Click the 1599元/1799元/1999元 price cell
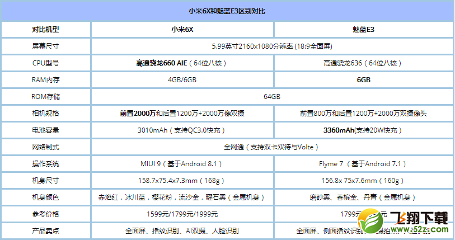Screen dimensions: 455x240 coord(182,214)
